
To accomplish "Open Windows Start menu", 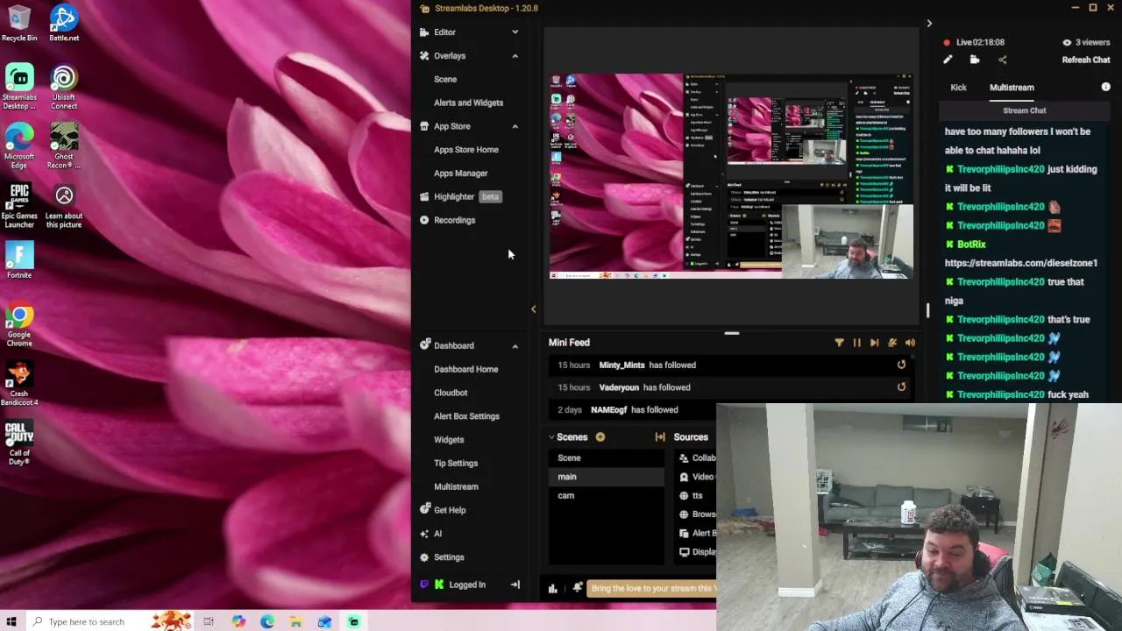I will [x=11, y=621].
